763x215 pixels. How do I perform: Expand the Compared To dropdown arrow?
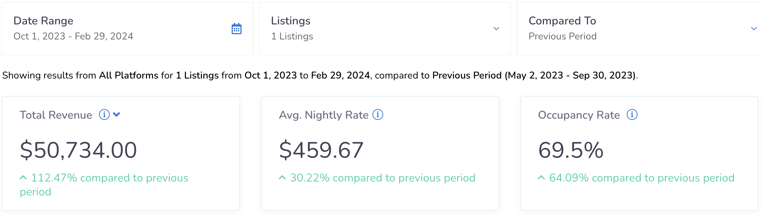click(x=754, y=29)
